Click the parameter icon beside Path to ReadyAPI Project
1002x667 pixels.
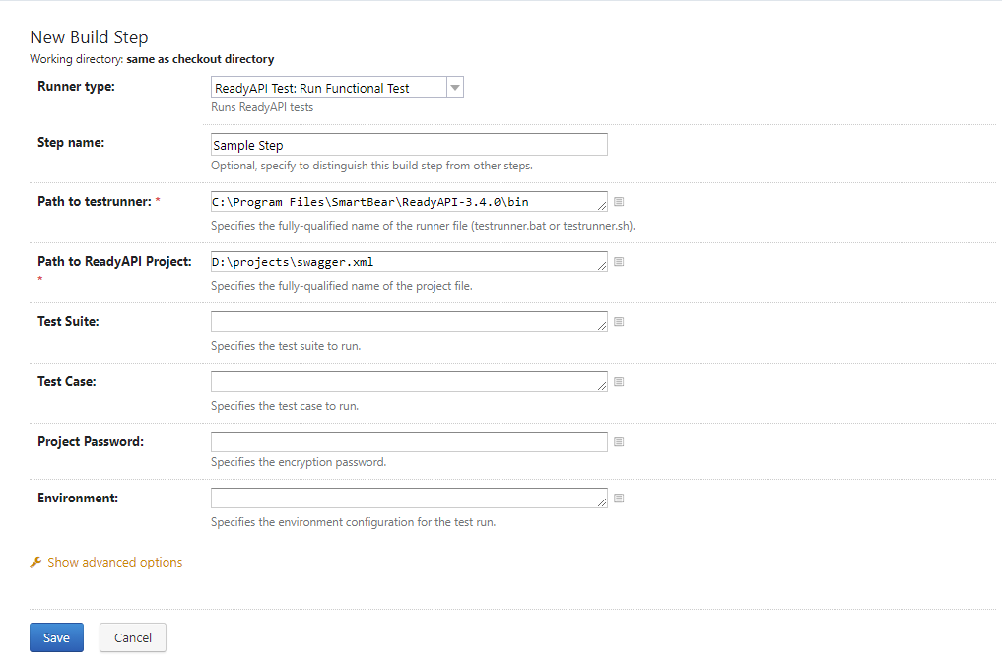(619, 261)
